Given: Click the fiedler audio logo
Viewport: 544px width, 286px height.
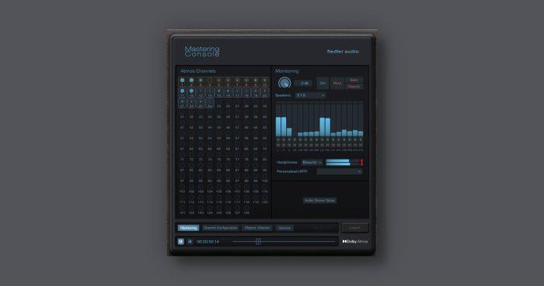Looking at the screenshot, I should pos(343,51).
